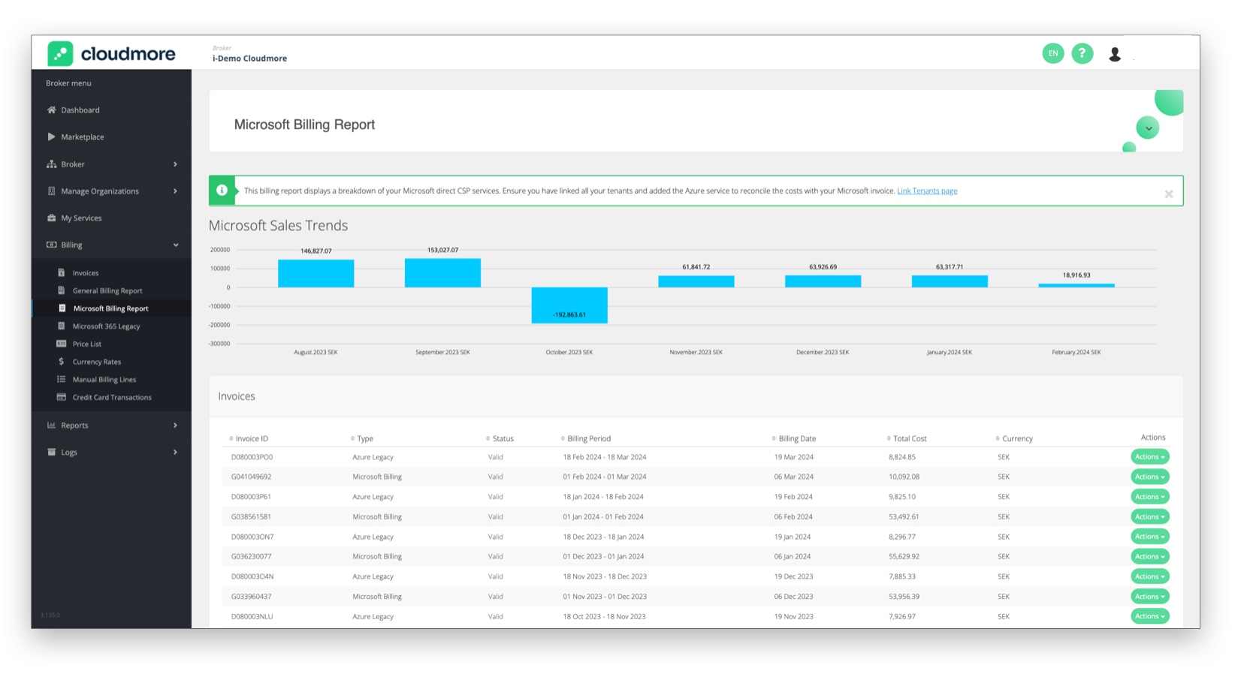Open Actions dropdown for invoice D080003PO0

pyautogui.click(x=1149, y=456)
